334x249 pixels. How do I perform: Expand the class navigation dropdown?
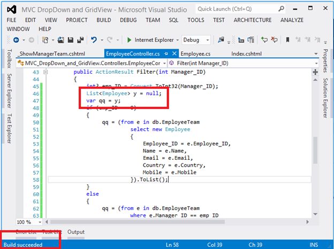pos(164,64)
